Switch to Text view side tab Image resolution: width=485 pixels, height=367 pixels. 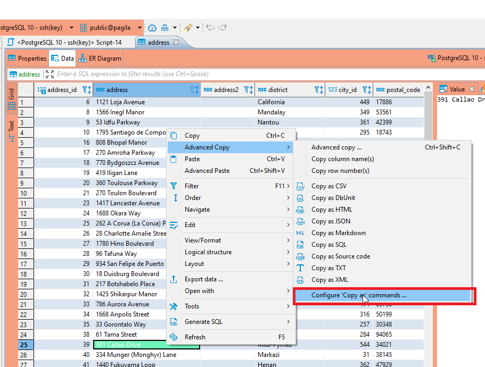point(11,131)
